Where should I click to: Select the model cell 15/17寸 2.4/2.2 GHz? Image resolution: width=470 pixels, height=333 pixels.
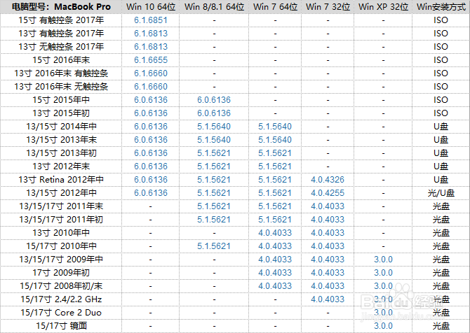[x=61, y=299]
